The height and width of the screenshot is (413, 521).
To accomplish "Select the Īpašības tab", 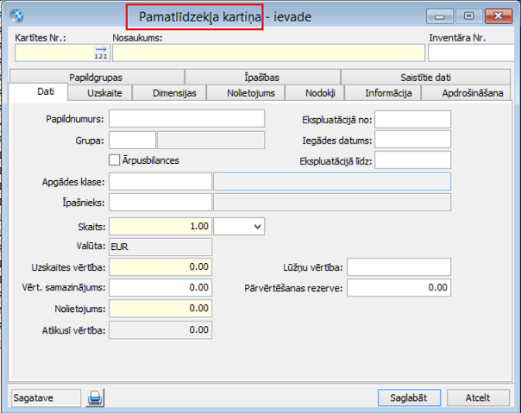I will (262, 78).
